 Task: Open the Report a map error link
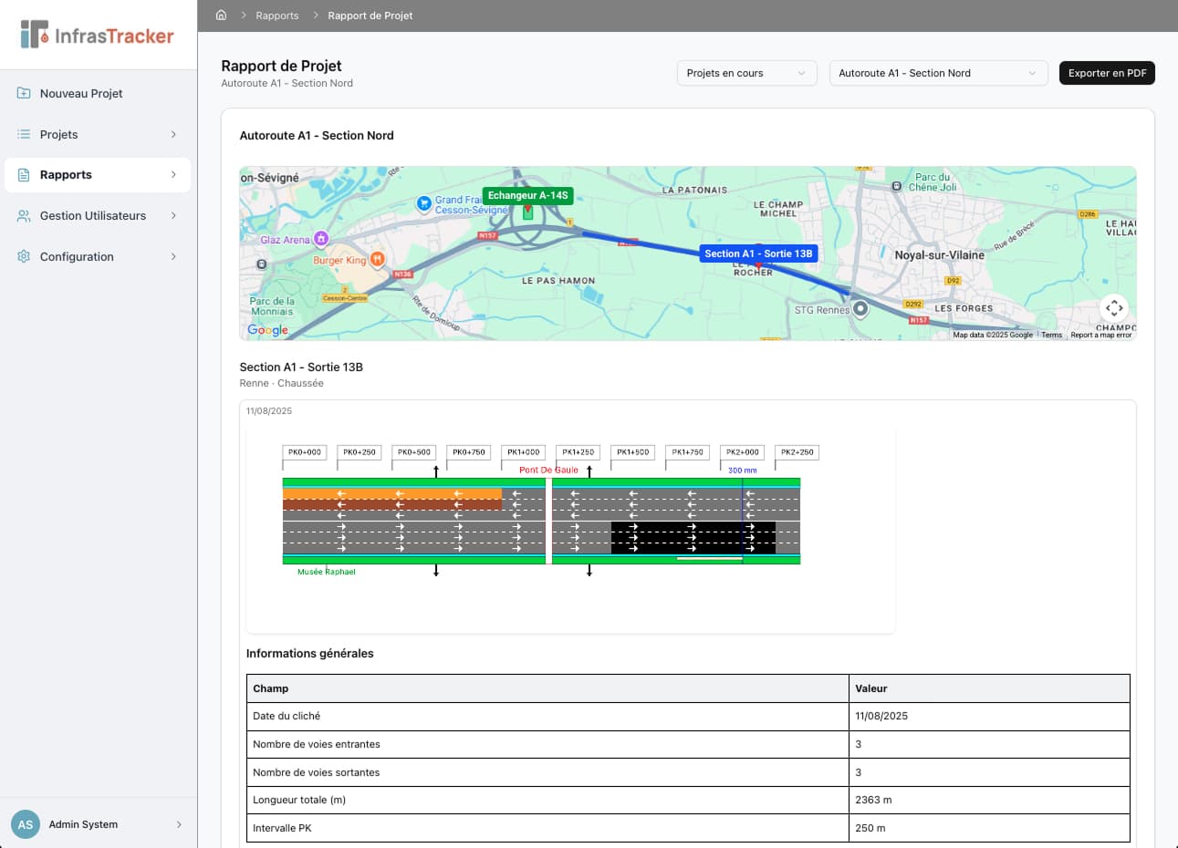(x=1099, y=335)
